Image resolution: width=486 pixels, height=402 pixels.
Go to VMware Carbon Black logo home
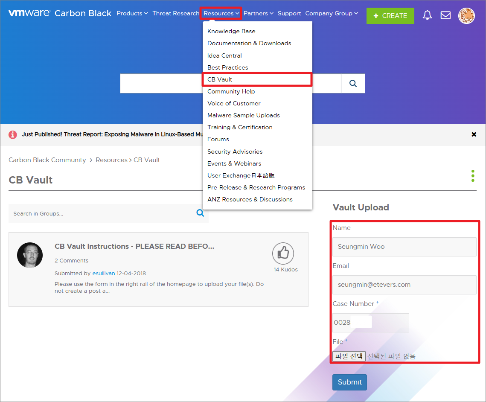(59, 13)
